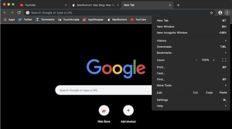Open the YouTube bookmark in bookmarks bar
The height and width of the screenshot is (129, 232).
point(138,20)
